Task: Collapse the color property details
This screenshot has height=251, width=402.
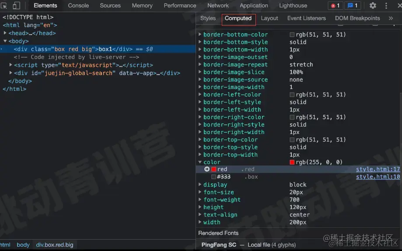Action: (x=200, y=162)
